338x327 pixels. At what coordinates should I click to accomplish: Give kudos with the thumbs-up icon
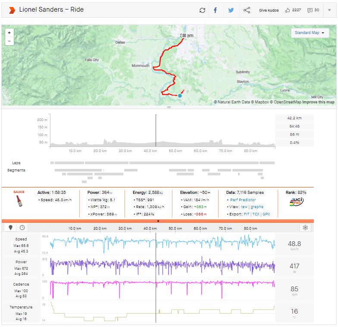pyautogui.click(x=288, y=10)
